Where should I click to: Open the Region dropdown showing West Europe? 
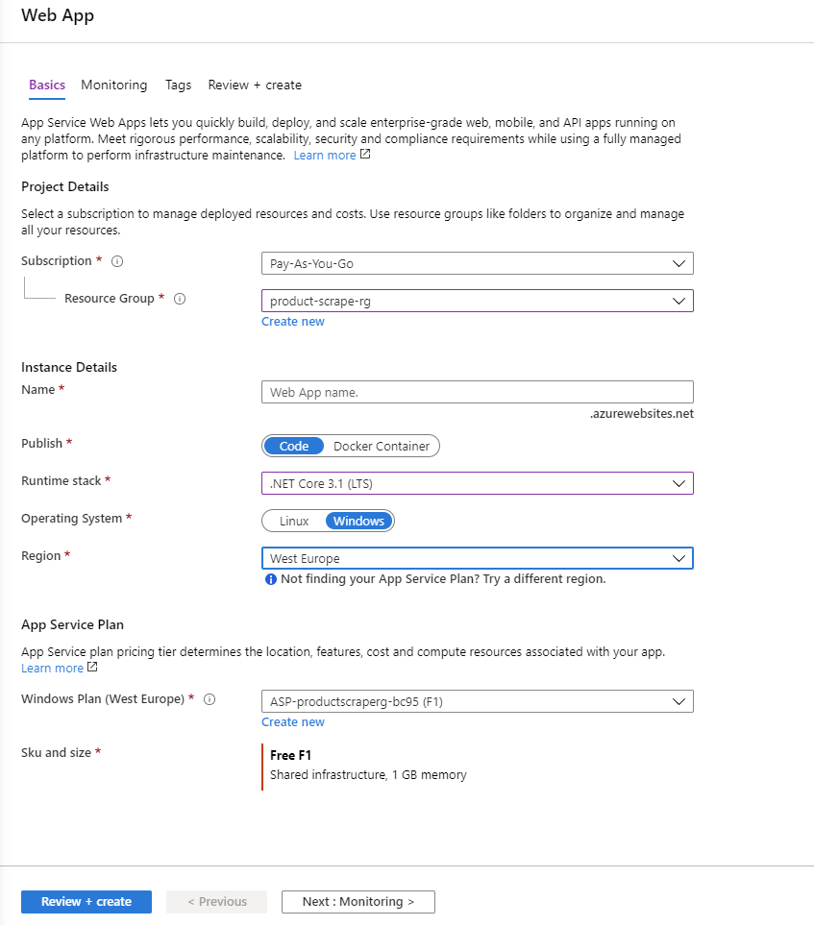click(x=478, y=558)
